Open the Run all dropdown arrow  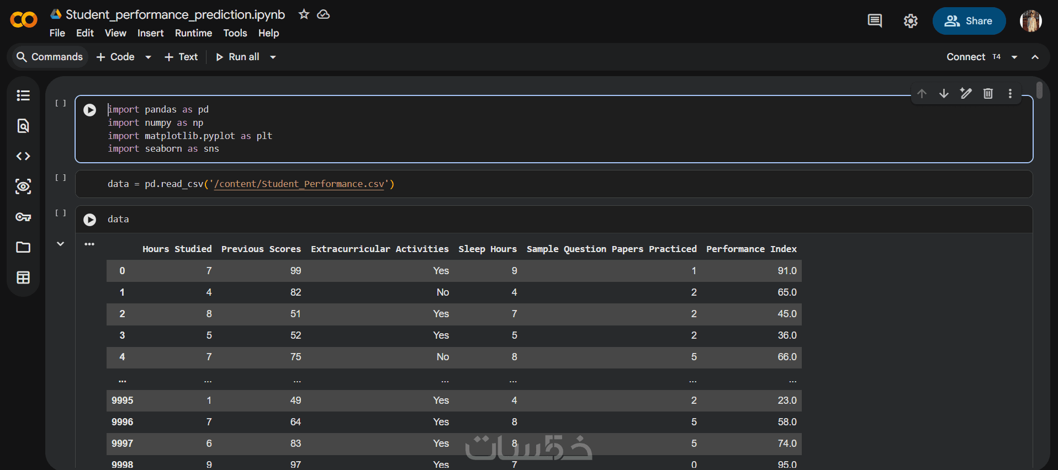(x=273, y=57)
